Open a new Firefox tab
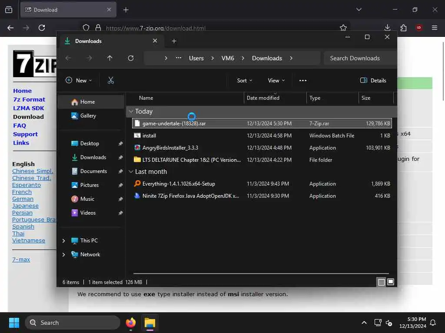 pos(126,10)
